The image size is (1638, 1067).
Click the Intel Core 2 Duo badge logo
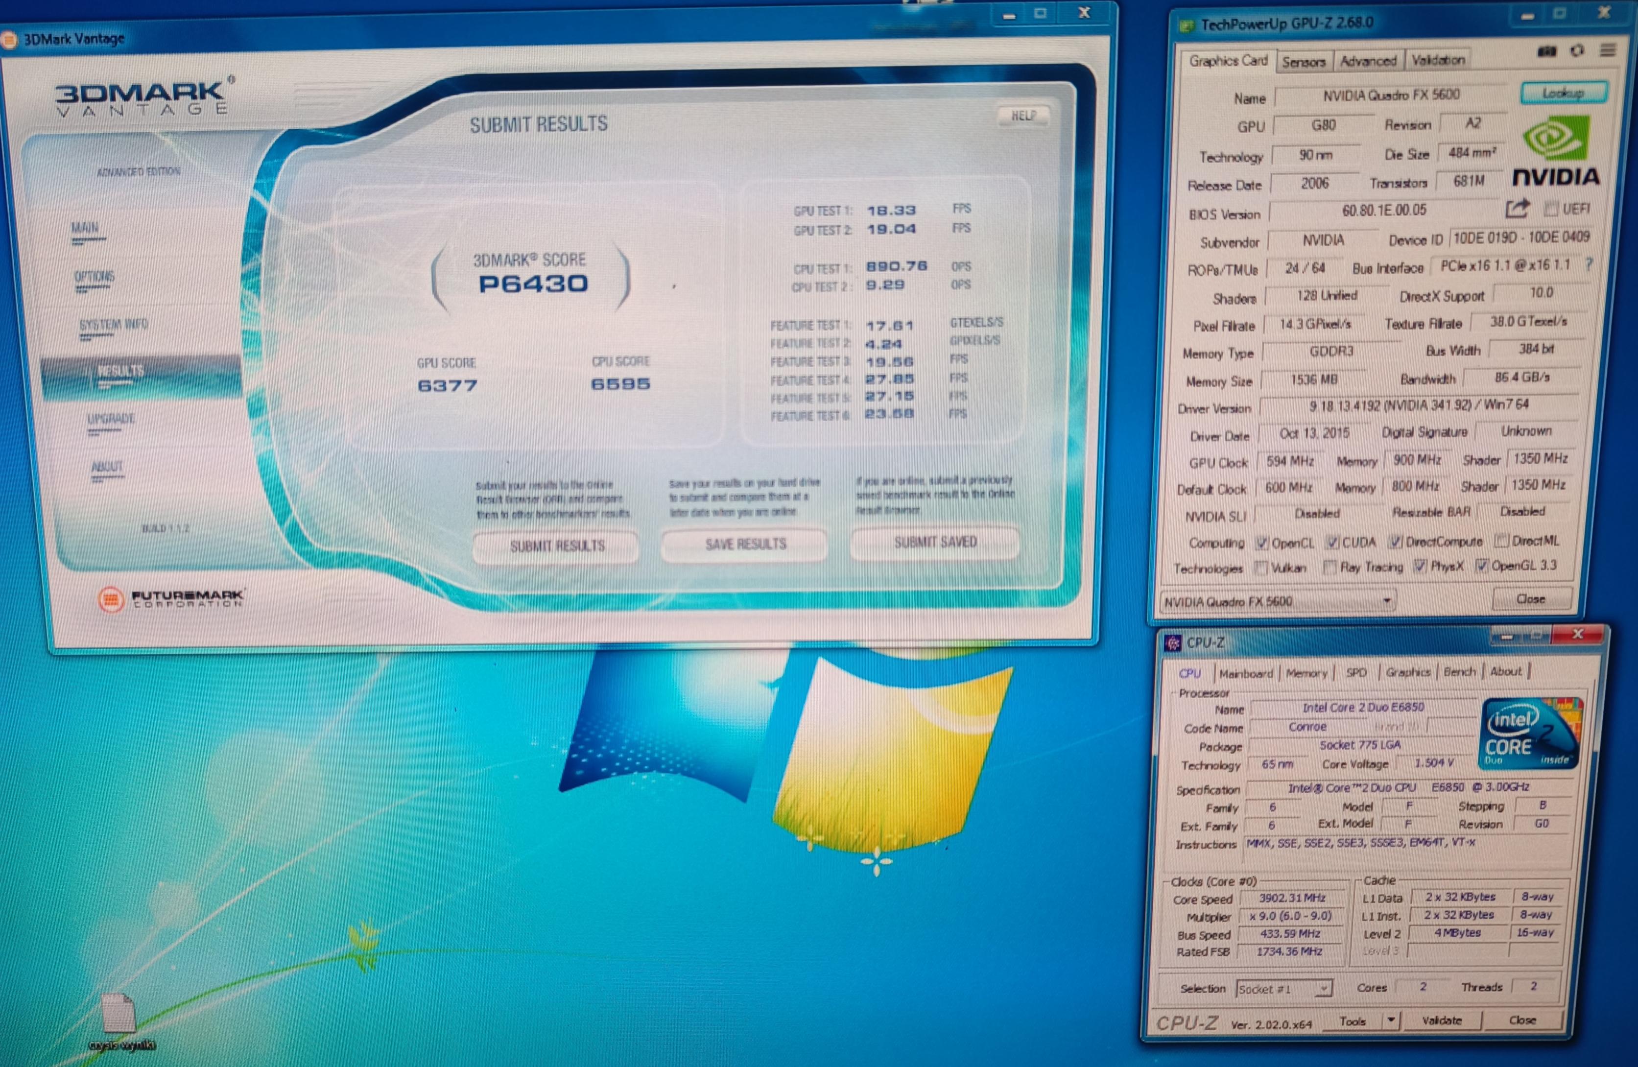pos(1529,733)
